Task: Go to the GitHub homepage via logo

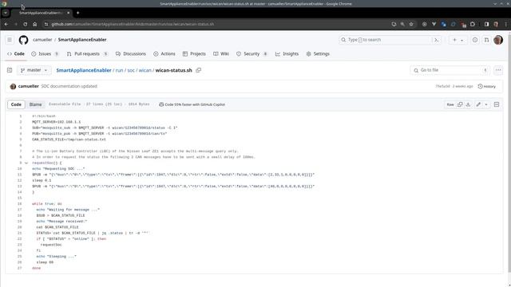Action: [x=23, y=40]
